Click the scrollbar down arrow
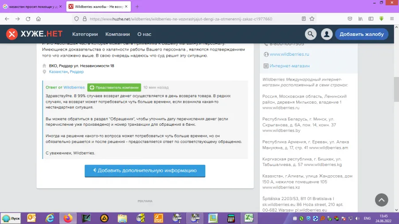This screenshot has height=224, width=399. (x=396, y=210)
